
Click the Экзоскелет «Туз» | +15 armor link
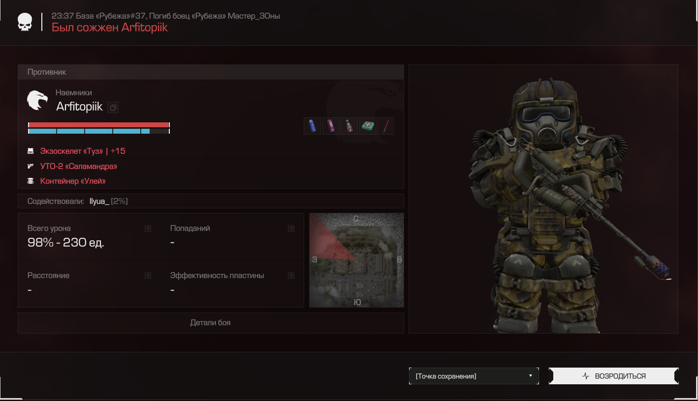(83, 151)
